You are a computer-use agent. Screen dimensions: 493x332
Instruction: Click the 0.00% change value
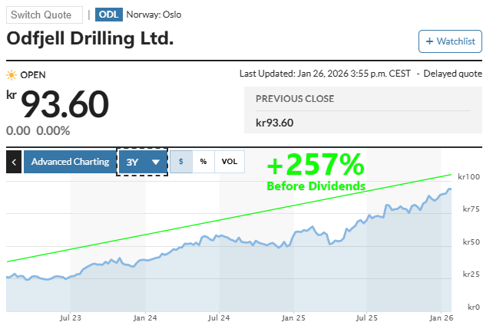click(x=53, y=131)
